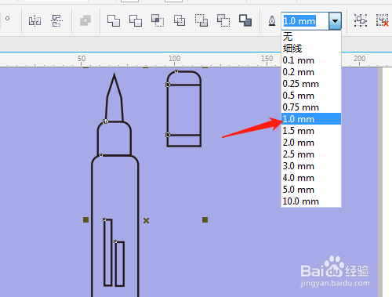Click the Simplify shapes icon
The image size is (392, 297).
point(180,20)
